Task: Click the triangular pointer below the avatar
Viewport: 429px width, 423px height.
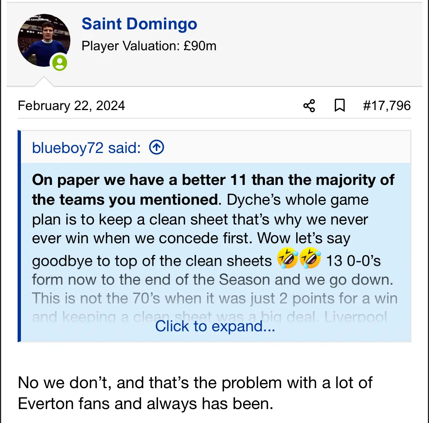Action: (44, 82)
